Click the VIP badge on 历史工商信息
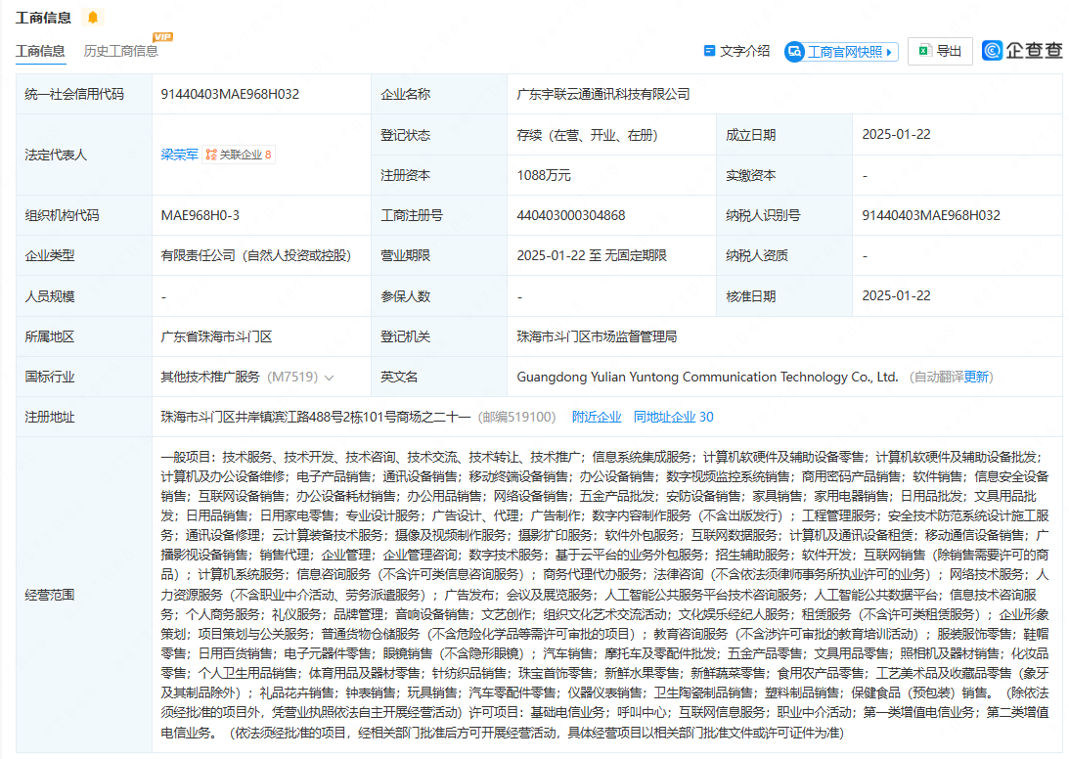 [x=162, y=37]
